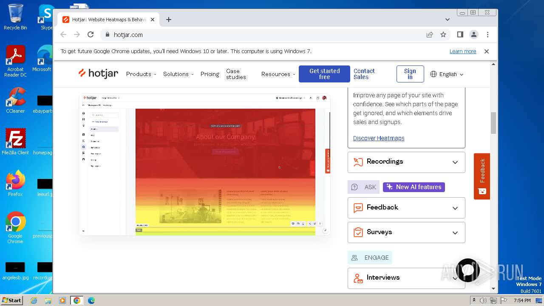The height and width of the screenshot is (306, 544).
Task: Open the angelesb.jpg desktop file
Action: [x=15, y=271]
